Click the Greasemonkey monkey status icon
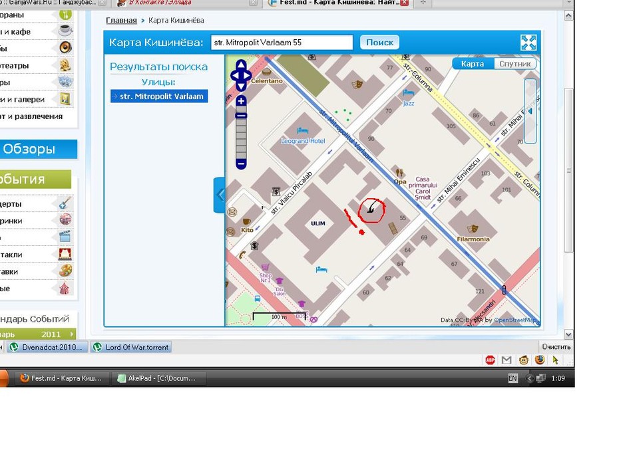 [x=523, y=360]
